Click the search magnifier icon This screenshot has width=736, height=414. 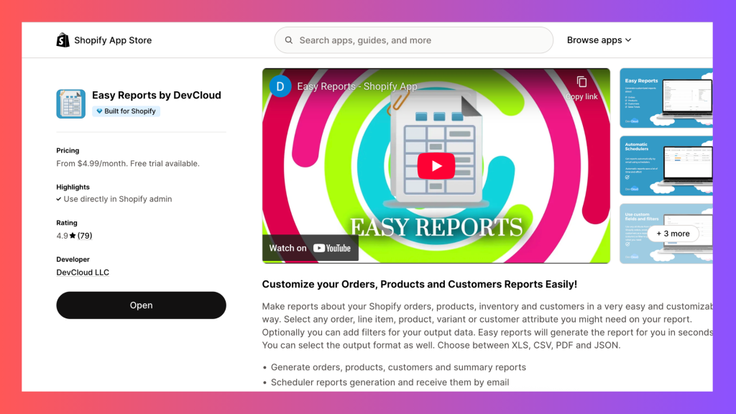[x=289, y=40]
